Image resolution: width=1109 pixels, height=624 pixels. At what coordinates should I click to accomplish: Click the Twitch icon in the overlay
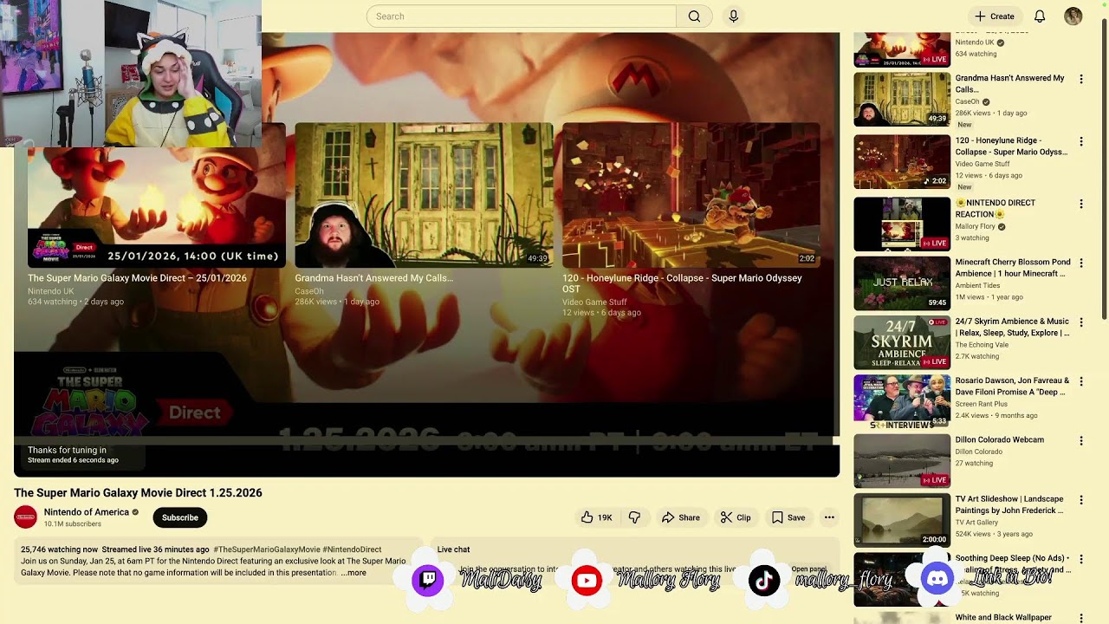pyautogui.click(x=428, y=580)
